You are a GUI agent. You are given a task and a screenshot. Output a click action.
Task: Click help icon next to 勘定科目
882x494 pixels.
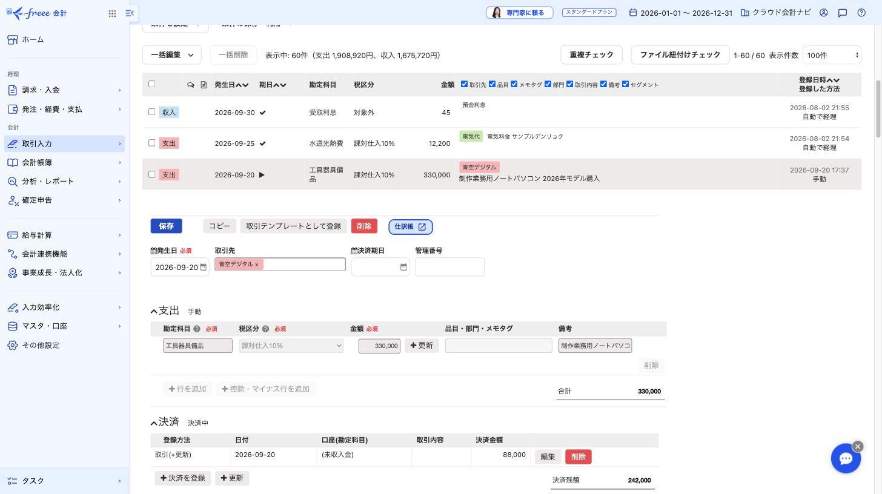click(197, 329)
